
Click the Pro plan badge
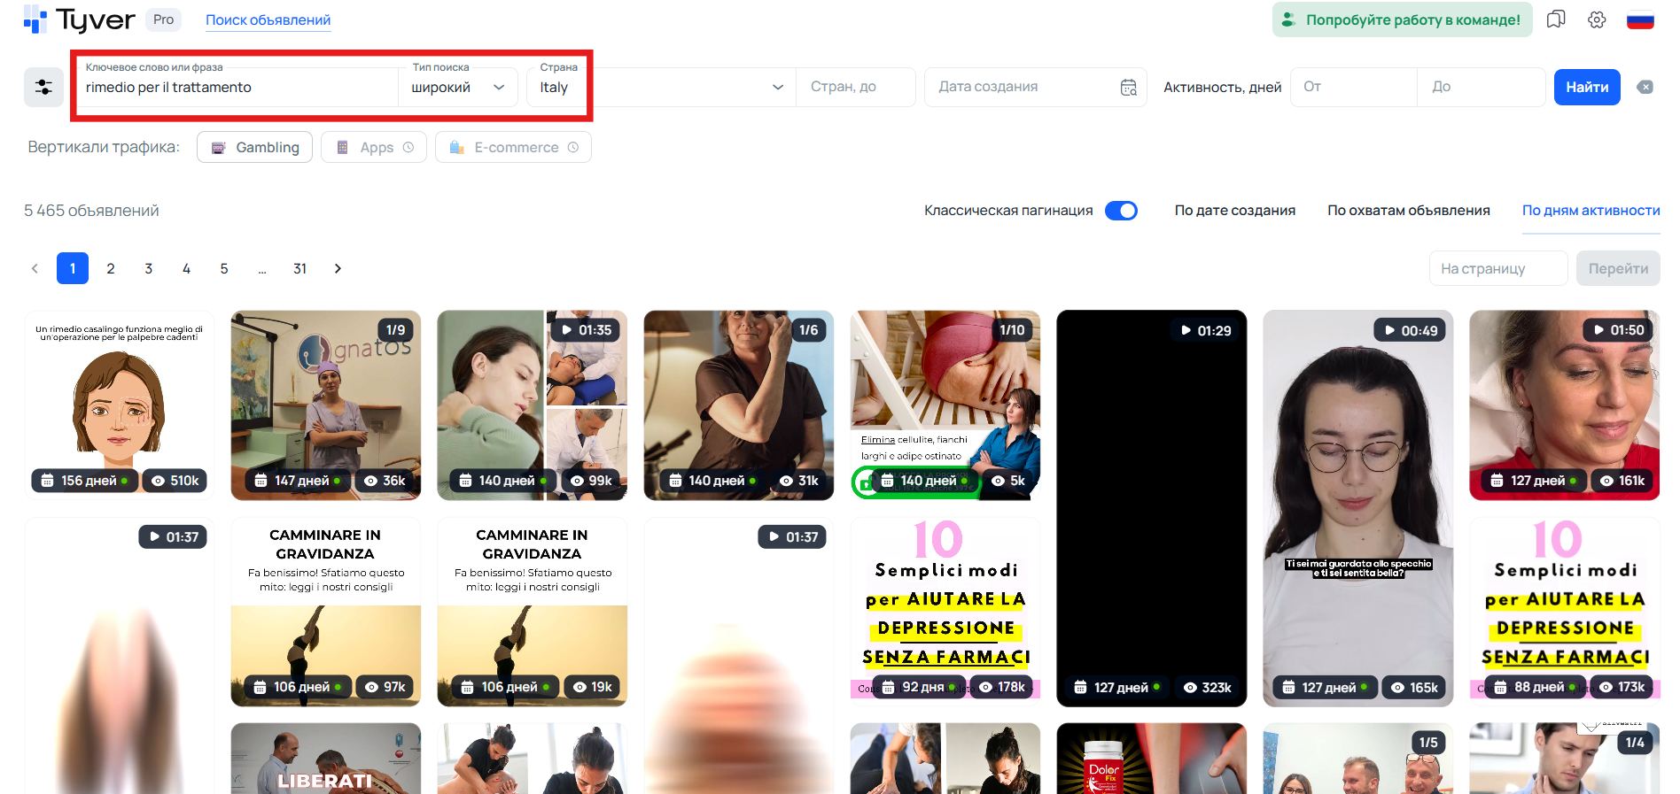[x=163, y=19]
